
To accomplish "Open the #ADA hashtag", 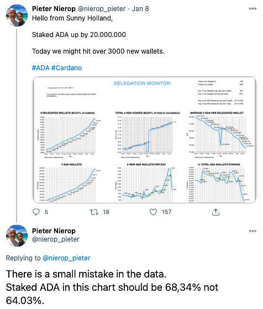I will 40,68.
